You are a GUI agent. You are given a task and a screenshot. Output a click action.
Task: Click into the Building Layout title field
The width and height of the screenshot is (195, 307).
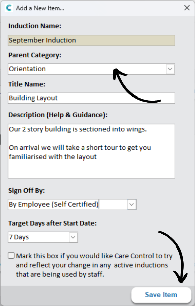[x=91, y=98]
